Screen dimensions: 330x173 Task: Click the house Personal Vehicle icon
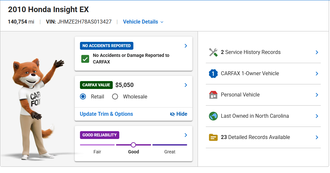pos(213,95)
